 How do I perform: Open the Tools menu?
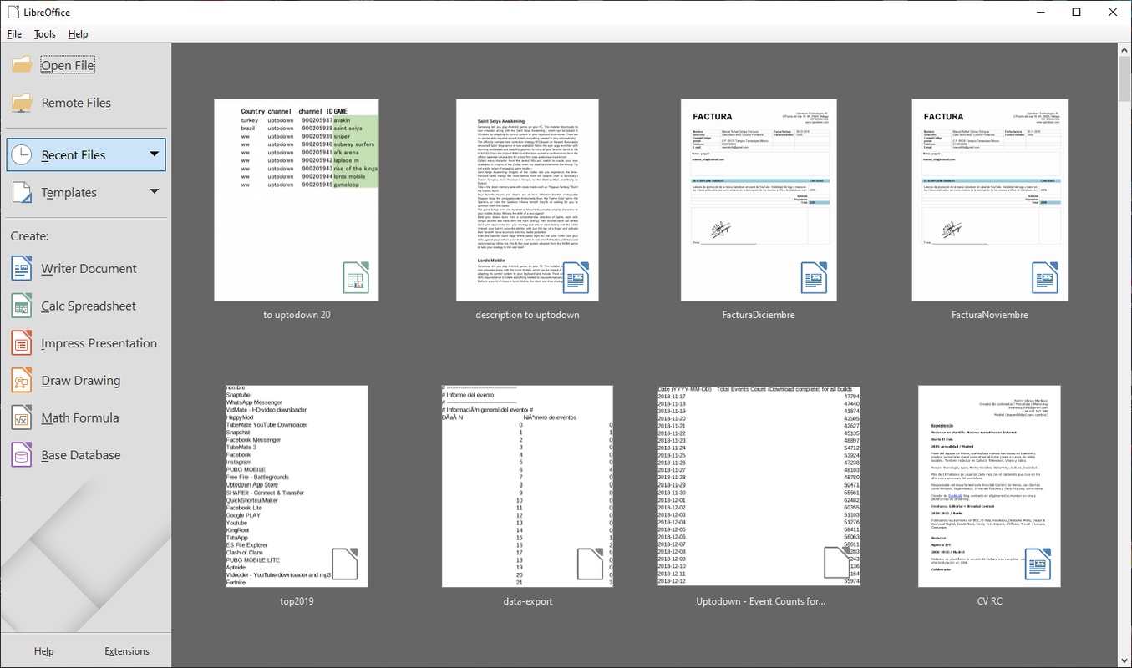point(45,34)
